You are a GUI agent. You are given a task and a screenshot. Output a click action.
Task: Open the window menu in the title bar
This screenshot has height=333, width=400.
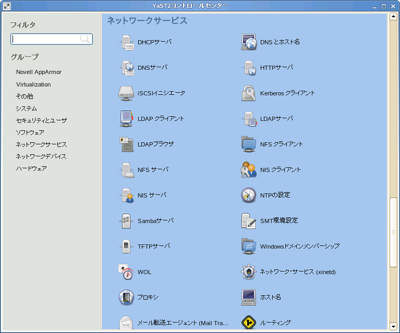tap(5, 6)
